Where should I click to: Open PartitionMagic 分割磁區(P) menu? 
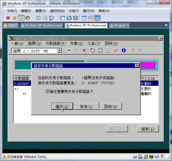[56, 43]
